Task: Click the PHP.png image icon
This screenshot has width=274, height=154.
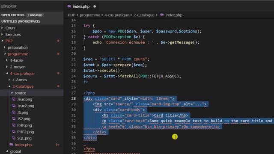Action: pyautogui.click(x=14, y=125)
